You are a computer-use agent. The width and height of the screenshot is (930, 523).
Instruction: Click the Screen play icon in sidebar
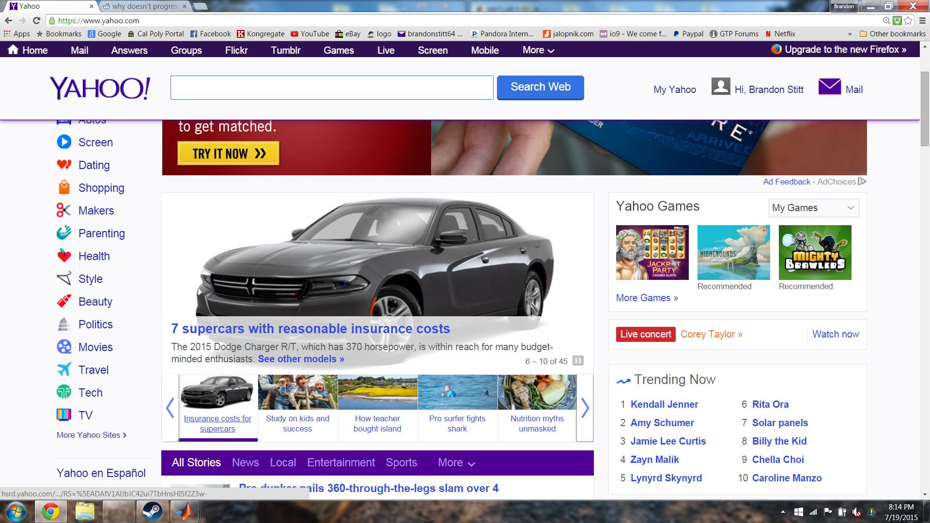(x=64, y=142)
